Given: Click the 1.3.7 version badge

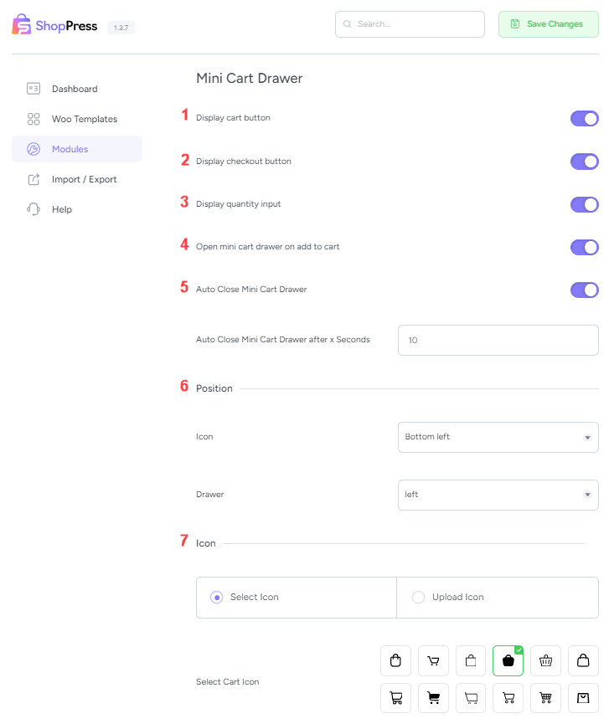Looking at the screenshot, I should (121, 27).
